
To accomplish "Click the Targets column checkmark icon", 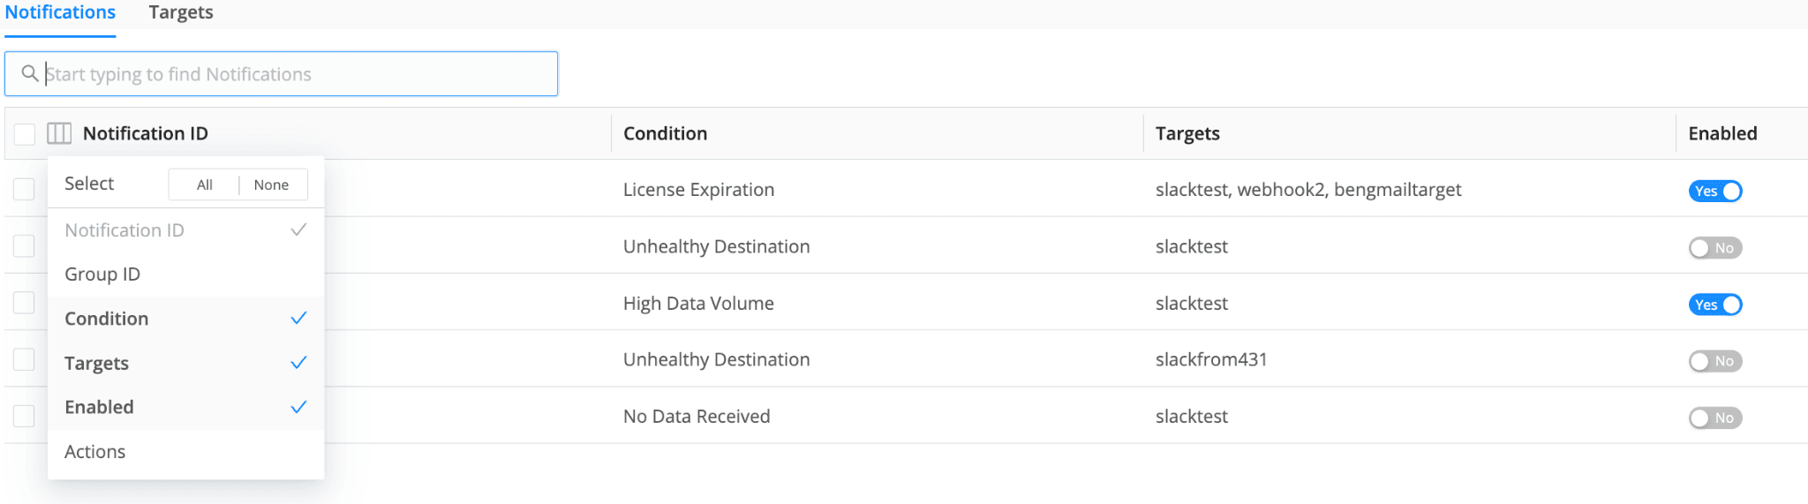I will coord(298,363).
